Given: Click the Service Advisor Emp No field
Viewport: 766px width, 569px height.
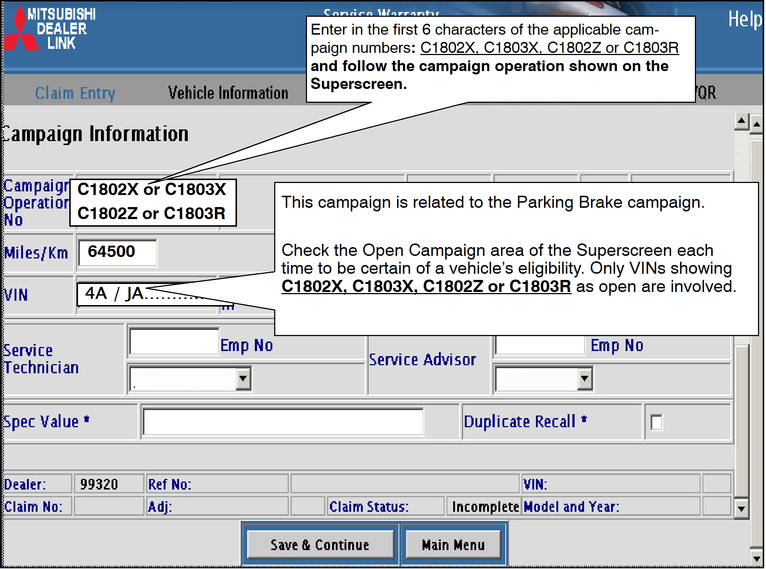Looking at the screenshot, I should coord(540,345).
